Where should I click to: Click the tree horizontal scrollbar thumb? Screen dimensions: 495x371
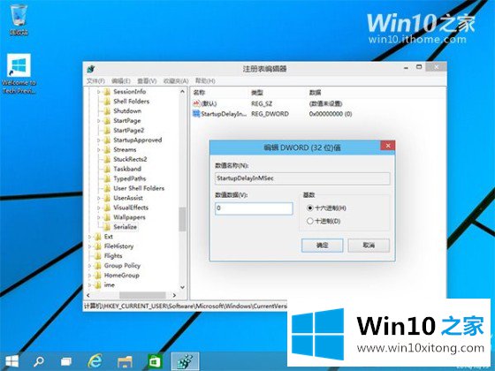[142, 295]
